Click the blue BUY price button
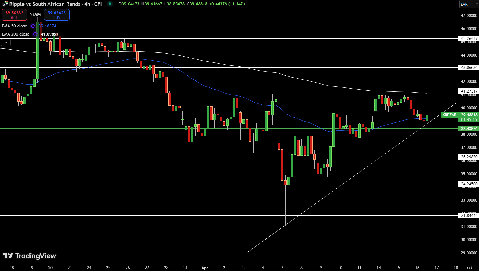The width and height of the screenshot is (479, 271). pos(57,15)
